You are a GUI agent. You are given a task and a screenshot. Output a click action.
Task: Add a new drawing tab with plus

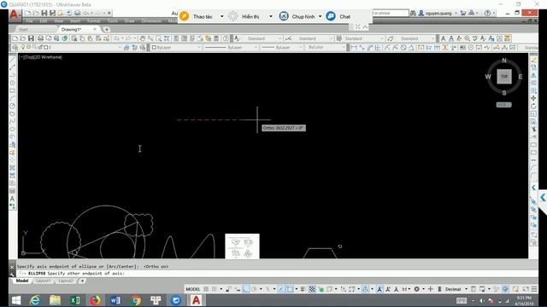pos(107,30)
